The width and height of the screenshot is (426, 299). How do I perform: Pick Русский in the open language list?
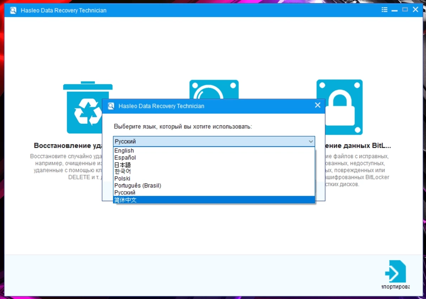coord(214,192)
